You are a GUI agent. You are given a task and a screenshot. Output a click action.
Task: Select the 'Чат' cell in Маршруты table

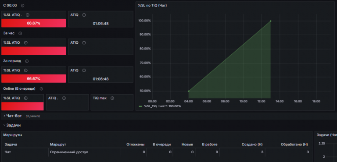click(7, 152)
